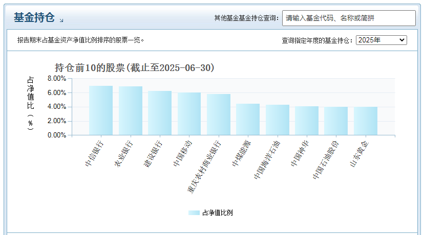Click the 中国海洋石油 bar in chart

278,120
